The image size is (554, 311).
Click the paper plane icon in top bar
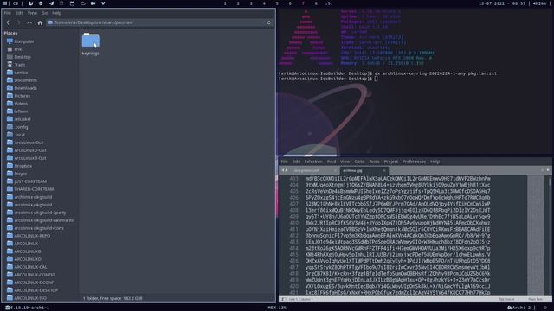[51, 3]
